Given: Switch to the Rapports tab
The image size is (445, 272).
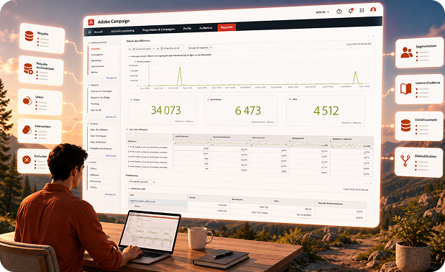Looking at the screenshot, I should pyautogui.click(x=226, y=27).
